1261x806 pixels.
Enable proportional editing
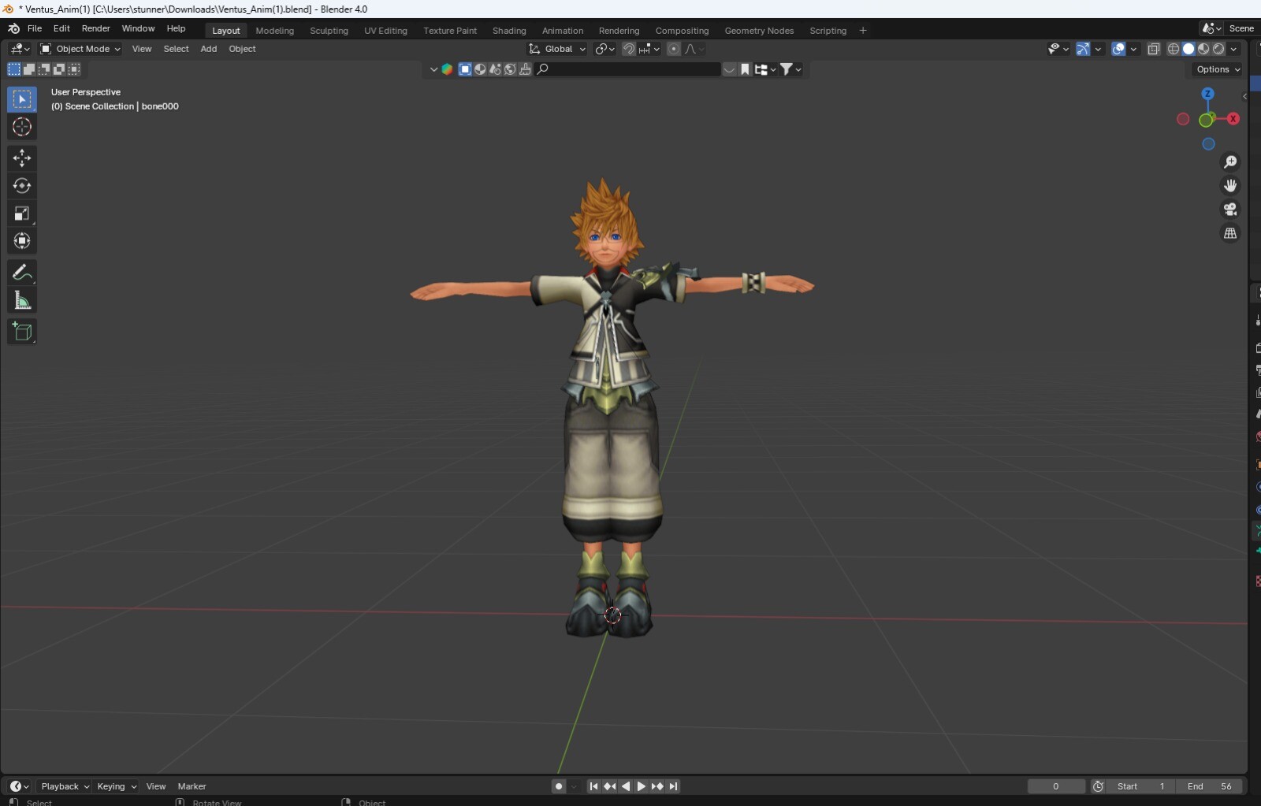673,49
